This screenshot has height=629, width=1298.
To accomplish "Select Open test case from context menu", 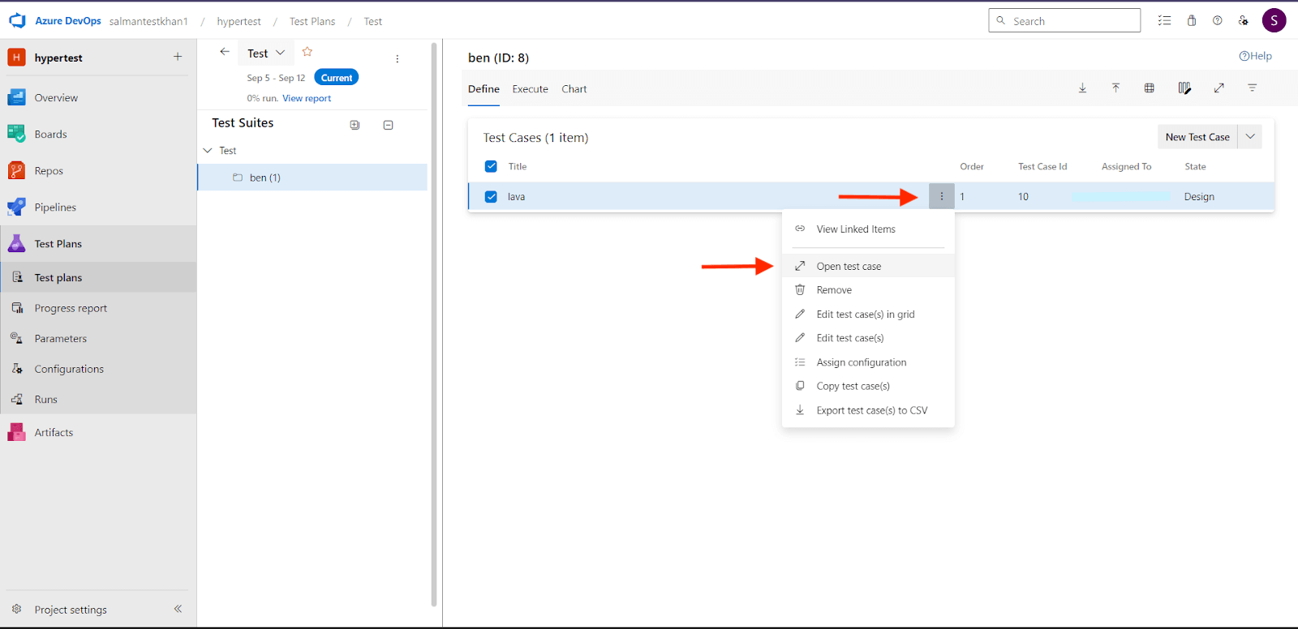I will pyautogui.click(x=849, y=266).
